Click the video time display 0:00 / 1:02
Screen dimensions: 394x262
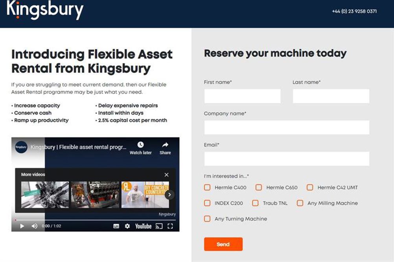click(52, 226)
